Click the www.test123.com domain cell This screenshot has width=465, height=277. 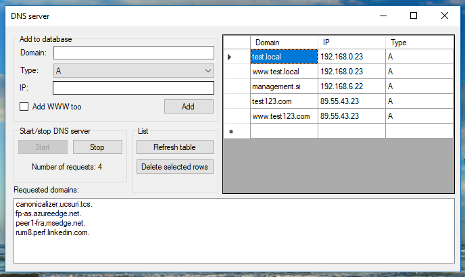(284, 116)
